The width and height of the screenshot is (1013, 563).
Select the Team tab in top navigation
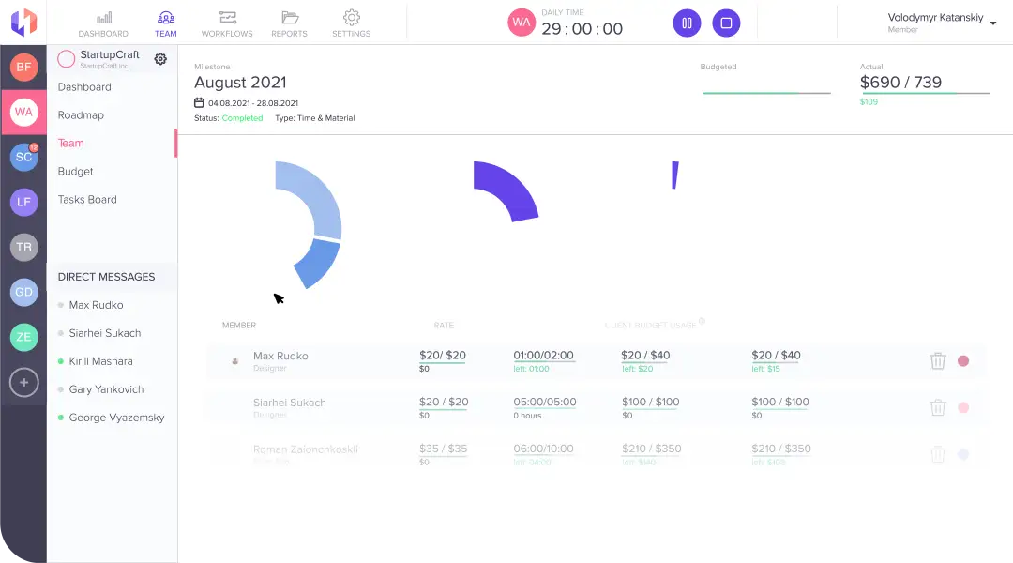click(x=165, y=23)
